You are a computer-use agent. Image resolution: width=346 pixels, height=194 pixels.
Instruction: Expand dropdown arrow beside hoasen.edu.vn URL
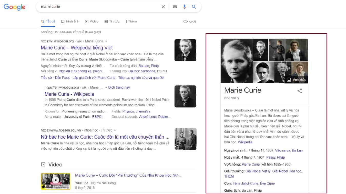pyautogui.click(x=115, y=130)
